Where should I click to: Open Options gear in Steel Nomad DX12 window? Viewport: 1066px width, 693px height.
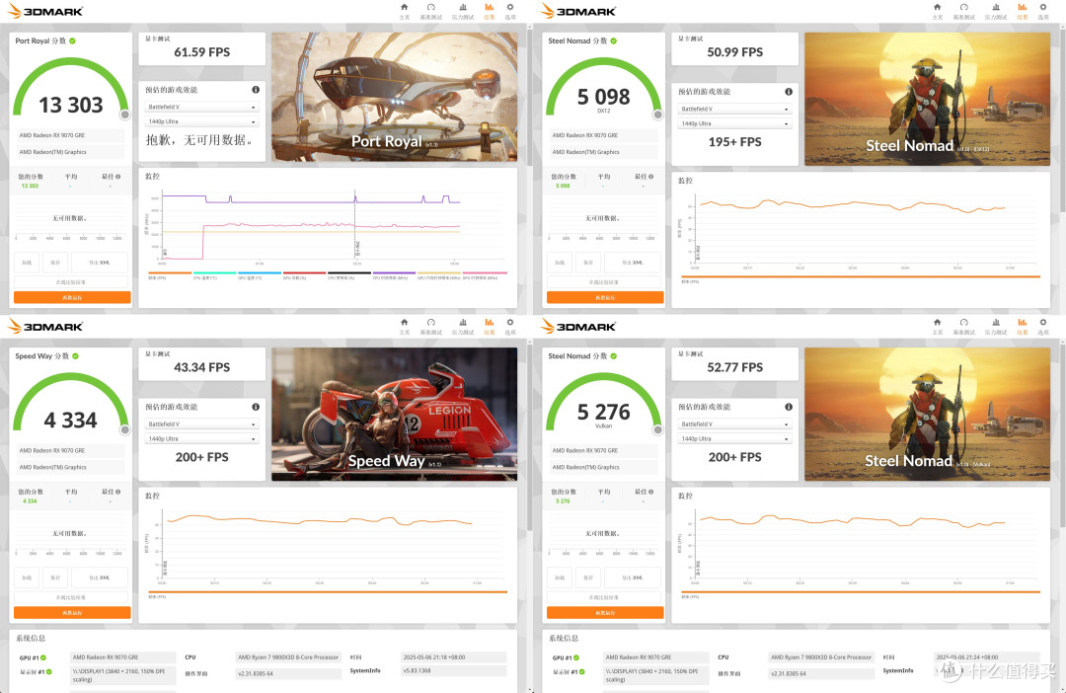pyautogui.click(x=1043, y=8)
